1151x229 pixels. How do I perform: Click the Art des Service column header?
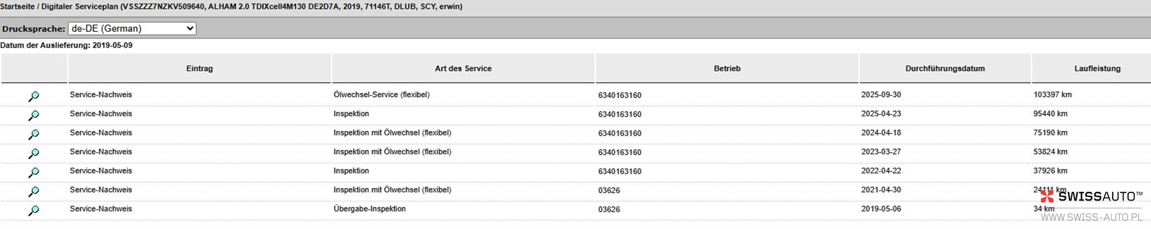tap(463, 68)
